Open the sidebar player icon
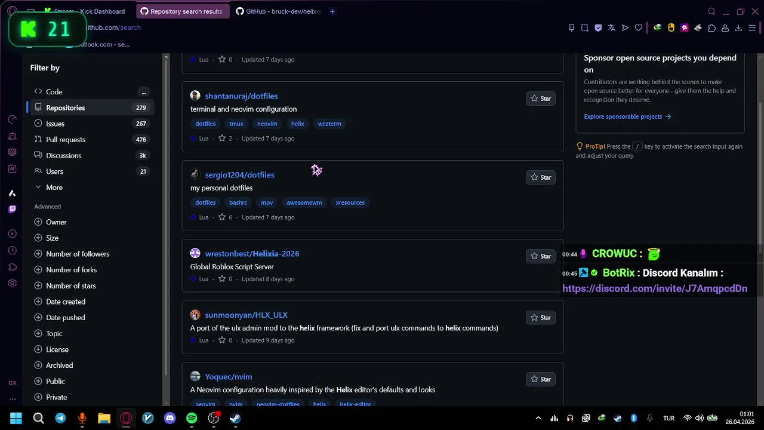 (x=12, y=234)
